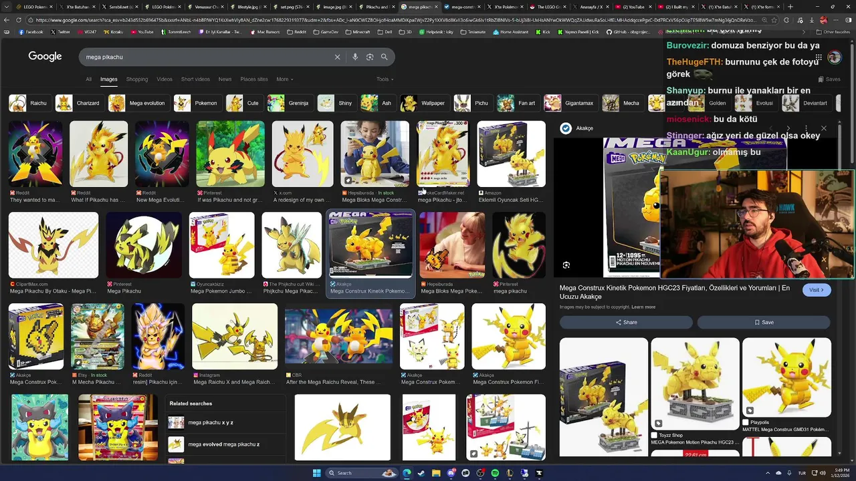Click the mega pikachu search input

[207, 57]
